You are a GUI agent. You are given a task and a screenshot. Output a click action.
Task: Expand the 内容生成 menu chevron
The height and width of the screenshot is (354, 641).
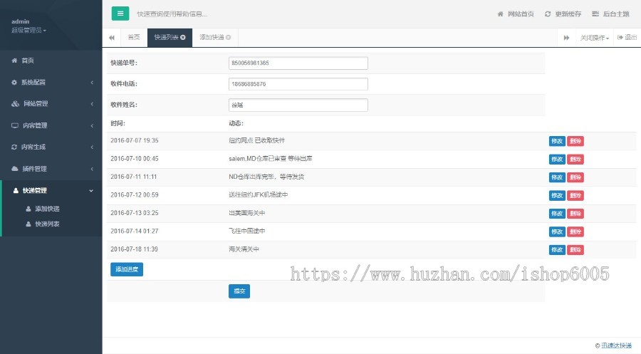pyautogui.click(x=92, y=147)
